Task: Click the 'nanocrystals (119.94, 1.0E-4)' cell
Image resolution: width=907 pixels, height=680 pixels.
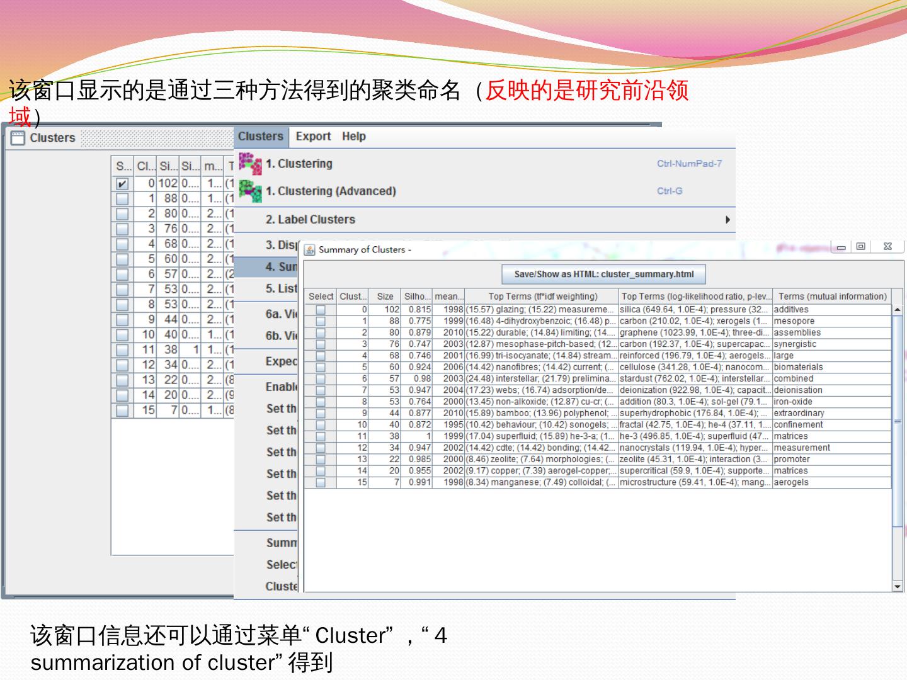Action: [695, 448]
